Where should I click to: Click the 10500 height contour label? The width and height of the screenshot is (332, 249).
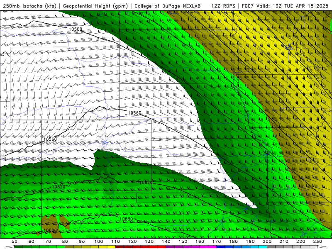coord(76,29)
